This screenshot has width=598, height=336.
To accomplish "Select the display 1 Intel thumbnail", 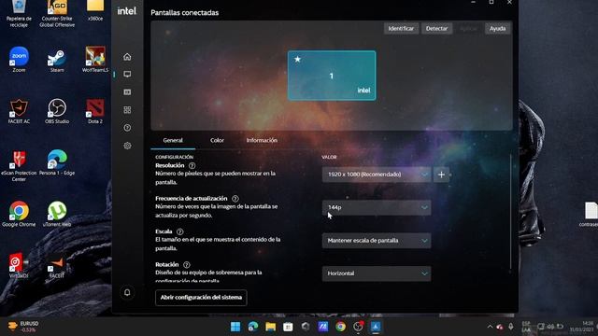I will tap(332, 76).
